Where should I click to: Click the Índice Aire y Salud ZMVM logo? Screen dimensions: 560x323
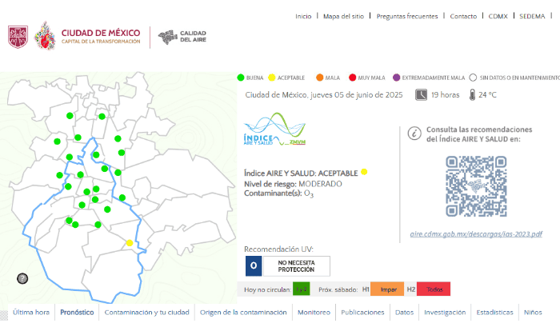(274, 130)
